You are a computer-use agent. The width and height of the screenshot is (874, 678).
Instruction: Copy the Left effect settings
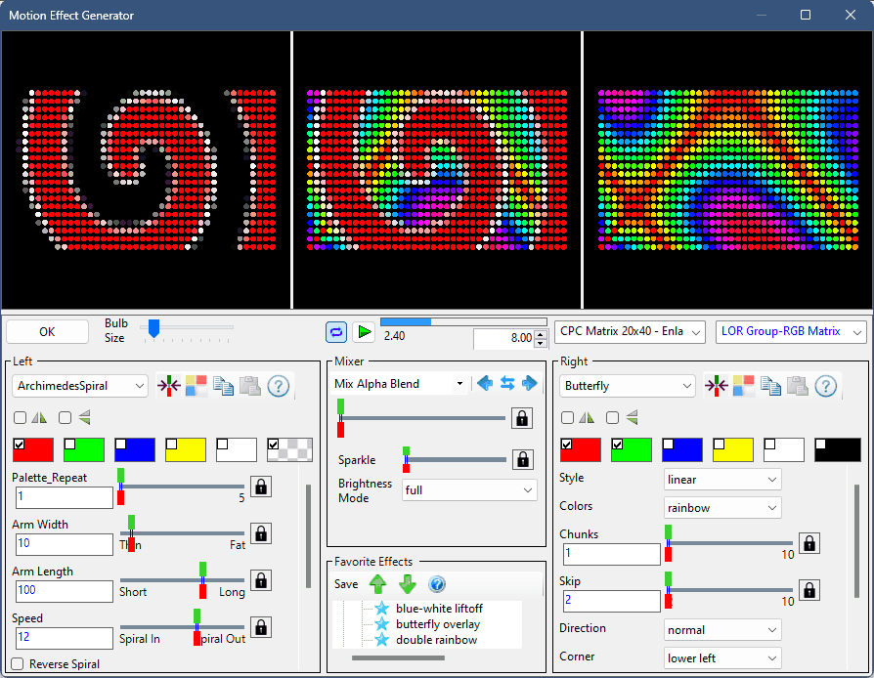click(x=223, y=386)
